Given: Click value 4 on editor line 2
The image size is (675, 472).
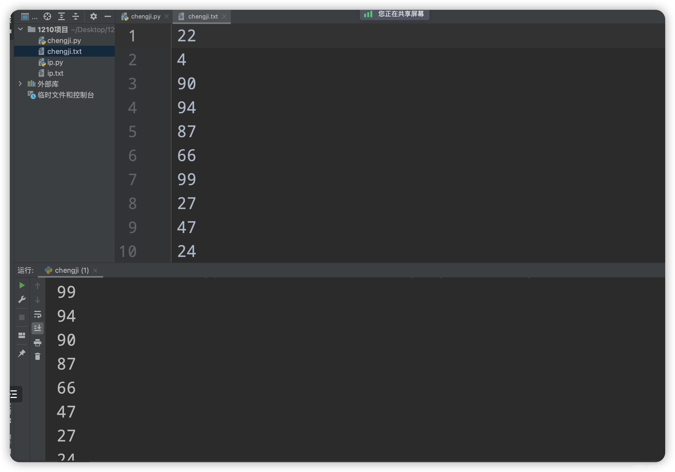Looking at the screenshot, I should pyautogui.click(x=181, y=60).
